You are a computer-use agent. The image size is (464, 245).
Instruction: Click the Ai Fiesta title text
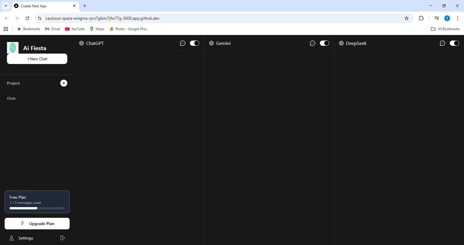click(x=35, y=48)
